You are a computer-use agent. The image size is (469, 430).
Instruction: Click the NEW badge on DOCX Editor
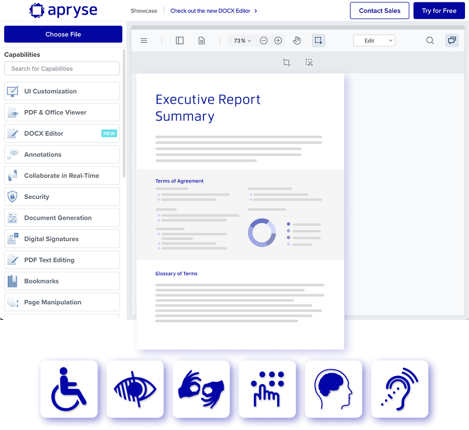point(109,133)
